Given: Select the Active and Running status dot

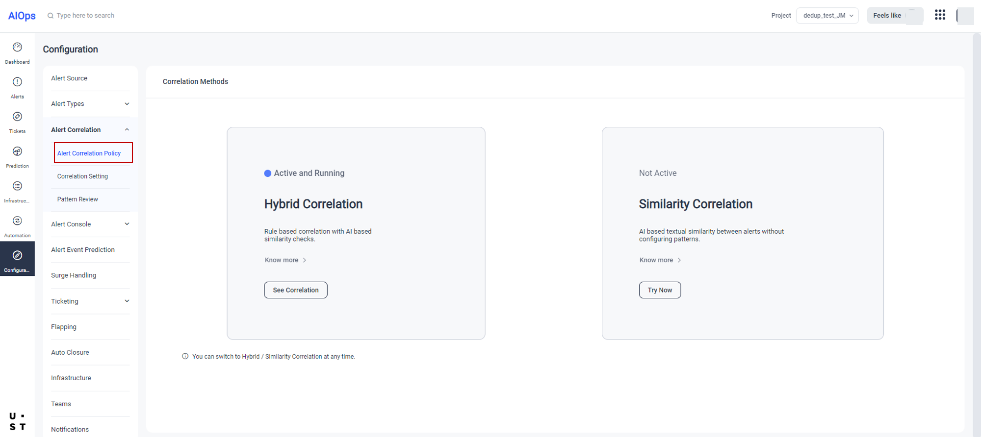Looking at the screenshot, I should click(268, 173).
